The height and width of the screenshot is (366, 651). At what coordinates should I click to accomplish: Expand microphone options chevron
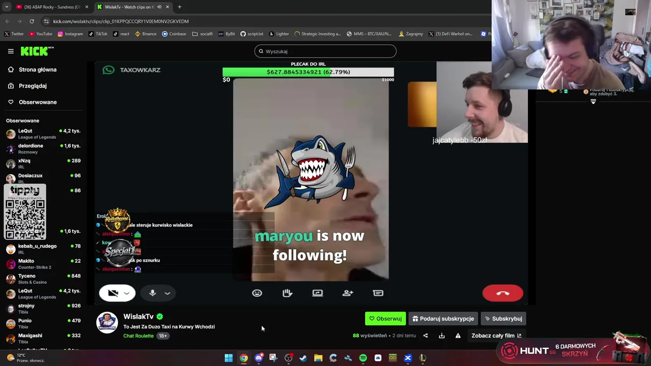coord(167,293)
